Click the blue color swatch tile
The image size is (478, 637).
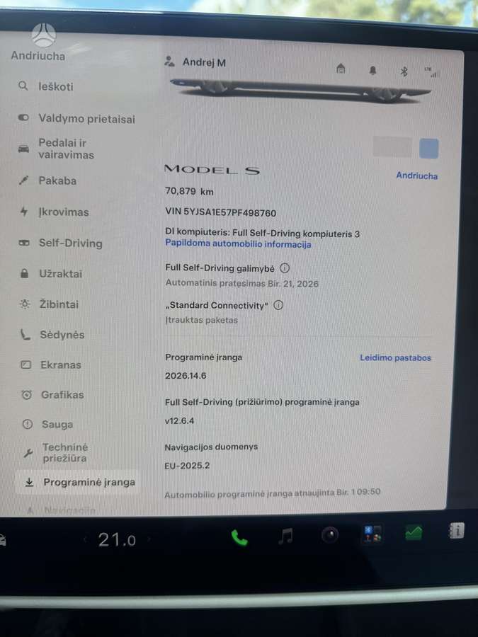tap(429, 148)
